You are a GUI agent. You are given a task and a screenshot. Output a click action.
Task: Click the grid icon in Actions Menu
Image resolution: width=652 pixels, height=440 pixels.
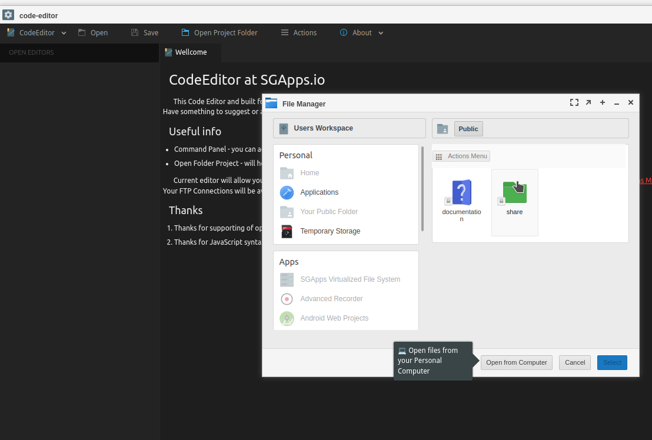[438, 156]
